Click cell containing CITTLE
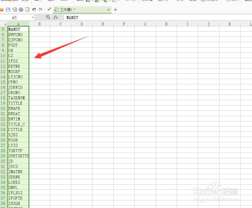Viewport: 252px width, 208px height. click(18, 129)
